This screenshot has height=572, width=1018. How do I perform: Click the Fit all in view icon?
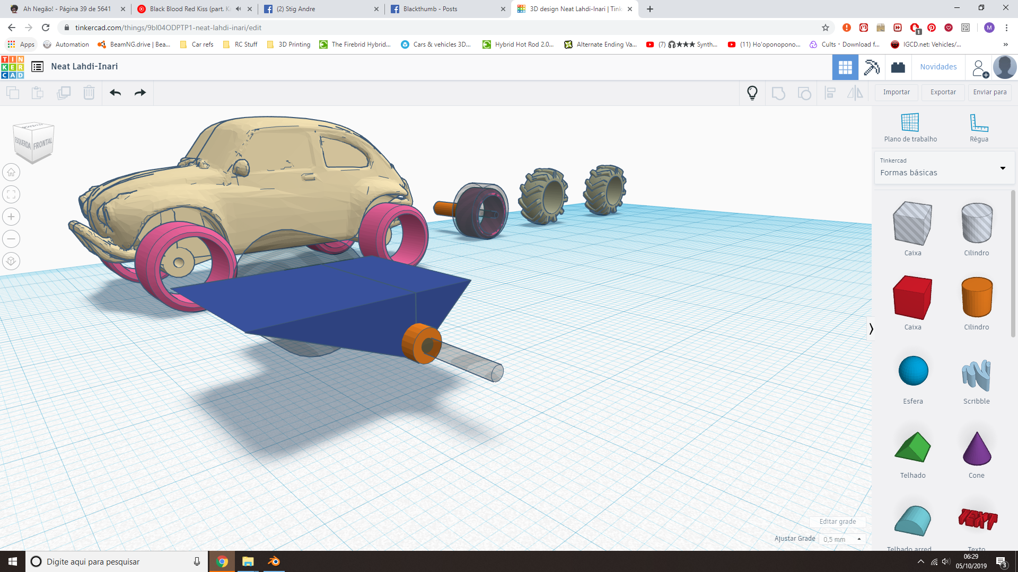11,194
